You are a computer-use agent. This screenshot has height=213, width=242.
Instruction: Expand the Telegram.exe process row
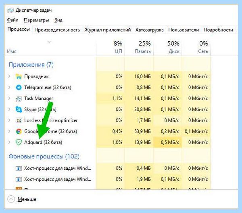(x=9, y=87)
